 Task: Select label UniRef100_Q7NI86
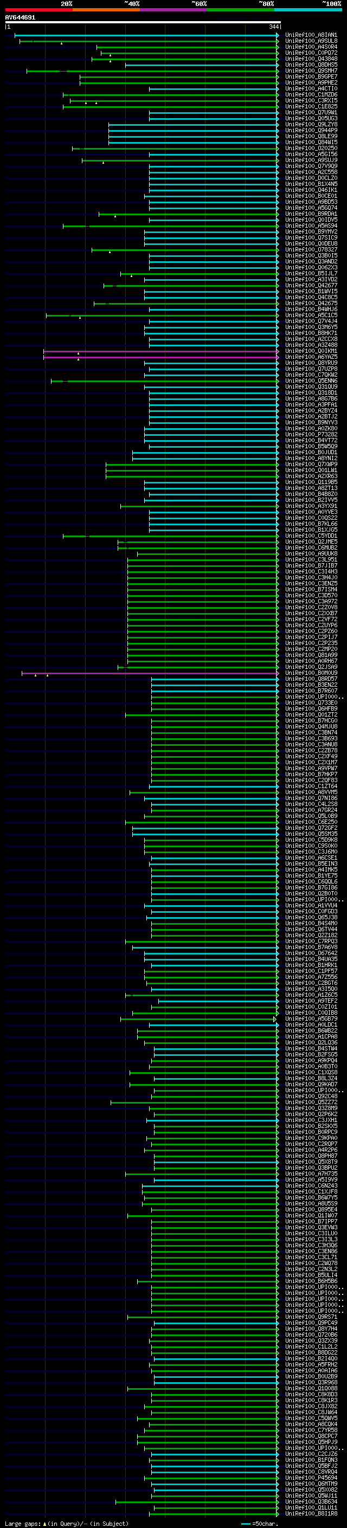(311, 798)
